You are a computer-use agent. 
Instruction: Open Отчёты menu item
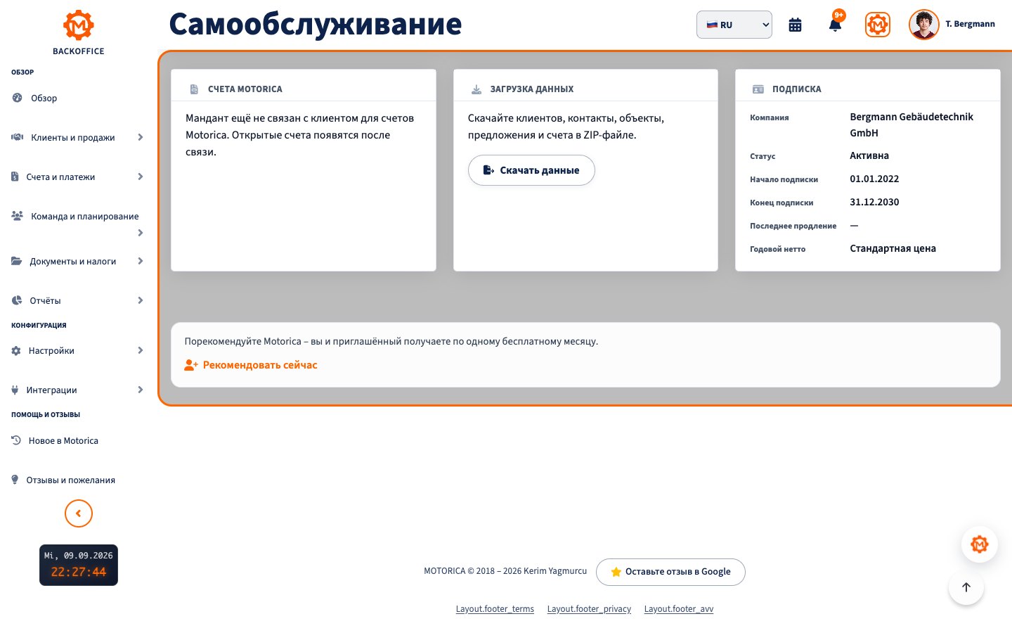[45, 301]
